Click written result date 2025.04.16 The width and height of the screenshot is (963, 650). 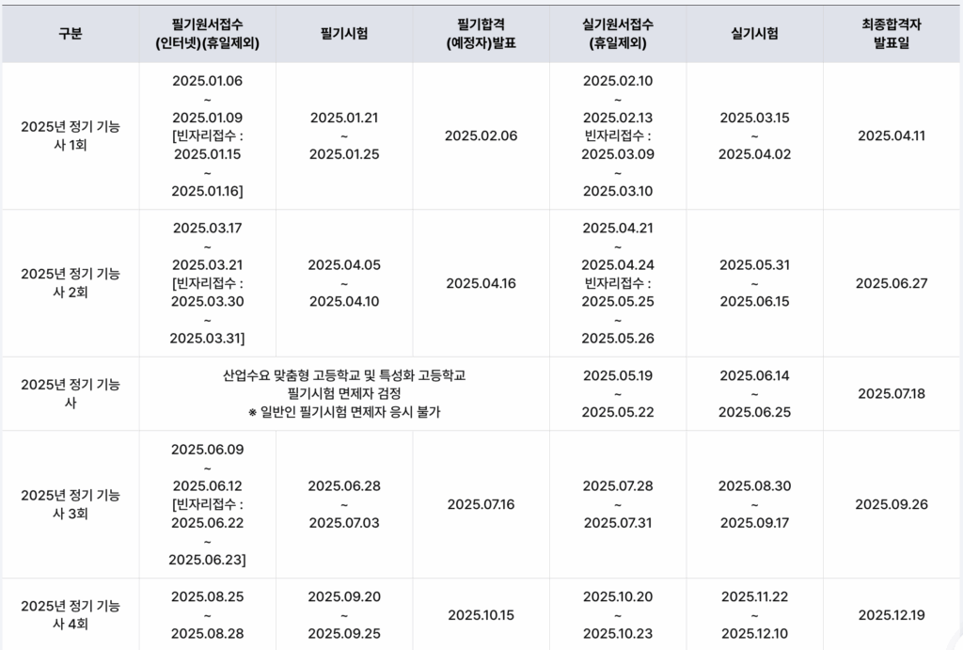[x=481, y=283]
